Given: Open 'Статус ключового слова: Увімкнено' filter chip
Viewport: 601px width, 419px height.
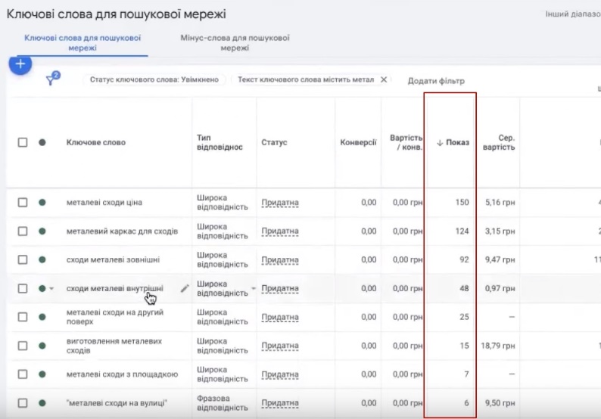Looking at the screenshot, I should [x=154, y=79].
